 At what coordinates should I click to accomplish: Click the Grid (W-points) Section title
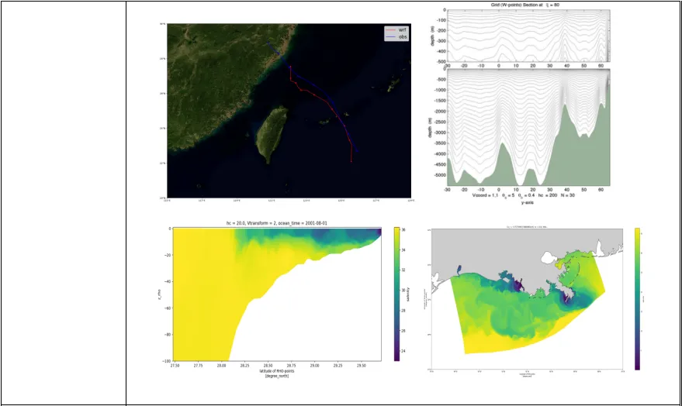click(x=525, y=5)
